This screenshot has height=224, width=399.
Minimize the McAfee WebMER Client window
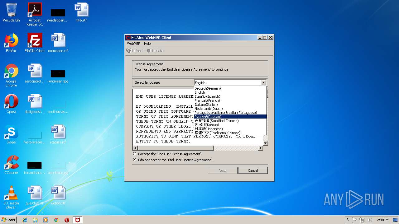(260, 38)
